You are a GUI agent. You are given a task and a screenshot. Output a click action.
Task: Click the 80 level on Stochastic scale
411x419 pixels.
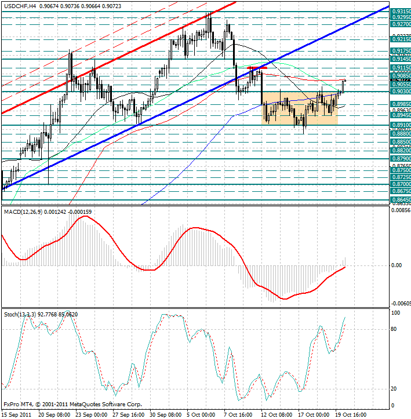[x=394, y=329]
